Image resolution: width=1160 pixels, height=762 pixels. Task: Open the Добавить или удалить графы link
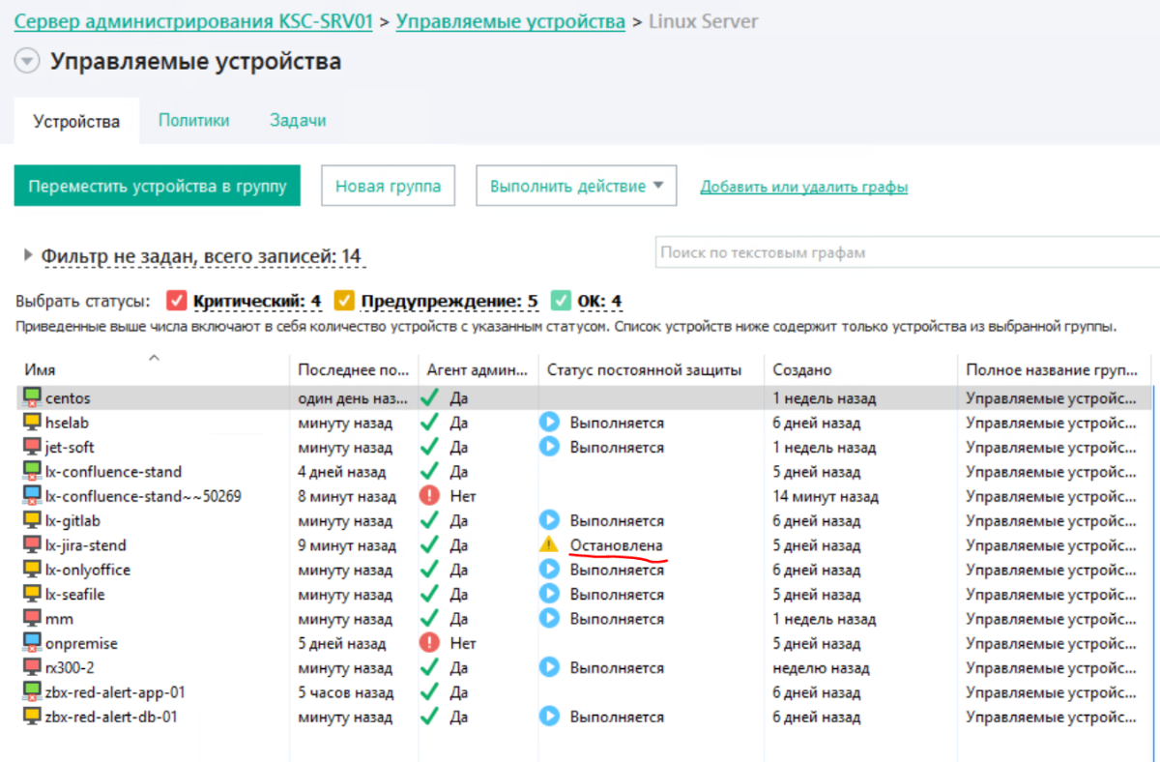pyautogui.click(x=803, y=188)
